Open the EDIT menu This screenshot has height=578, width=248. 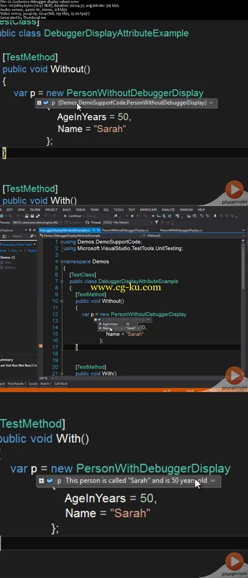(10, 210)
